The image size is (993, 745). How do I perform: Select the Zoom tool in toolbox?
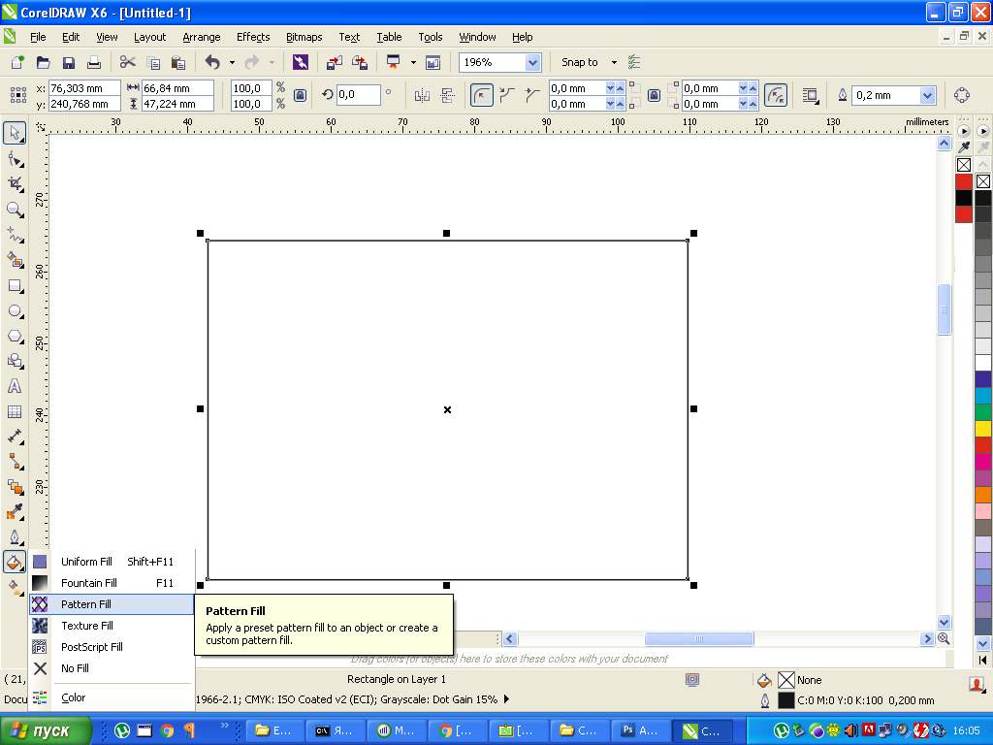coord(15,210)
